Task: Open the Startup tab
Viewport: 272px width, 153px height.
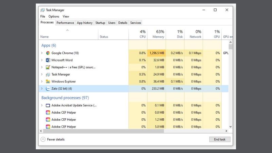Action: point(100,23)
